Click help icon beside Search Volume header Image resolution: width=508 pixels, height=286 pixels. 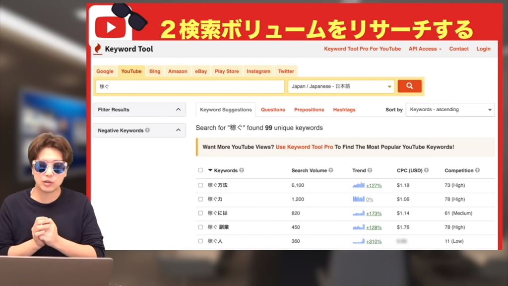pos(331,170)
